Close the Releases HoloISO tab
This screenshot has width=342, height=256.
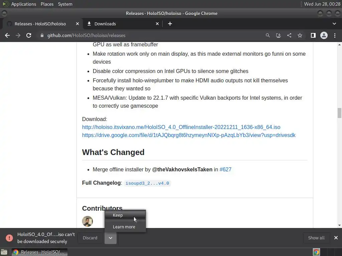tap(77, 24)
